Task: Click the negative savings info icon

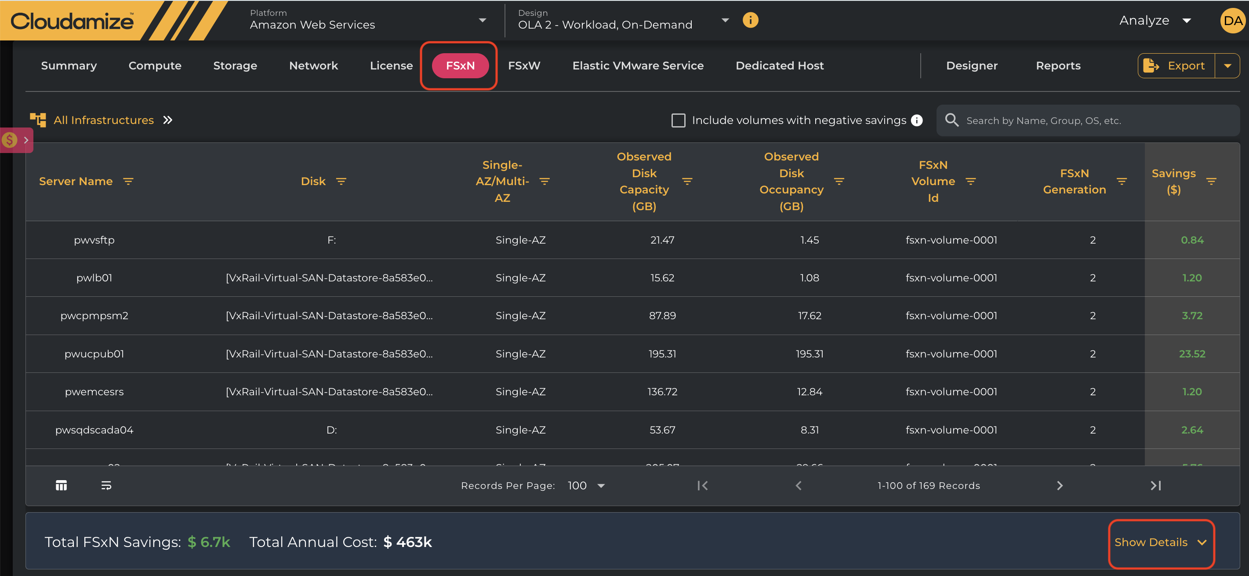Action: click(916, 120)
